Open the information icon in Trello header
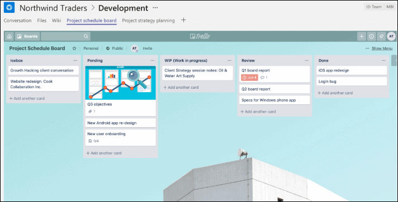Screen dimensions: 398x202 pyautogui.click(x=371, y=36)
